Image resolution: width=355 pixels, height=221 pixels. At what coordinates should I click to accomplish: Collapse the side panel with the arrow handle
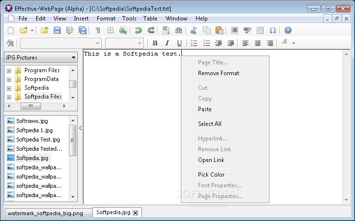pyautogui.click(x=81, y=128)
